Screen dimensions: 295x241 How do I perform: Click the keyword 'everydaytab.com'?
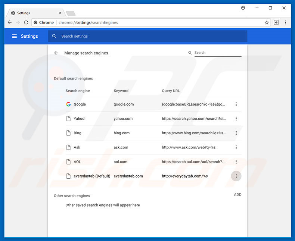tap(128, 176)
